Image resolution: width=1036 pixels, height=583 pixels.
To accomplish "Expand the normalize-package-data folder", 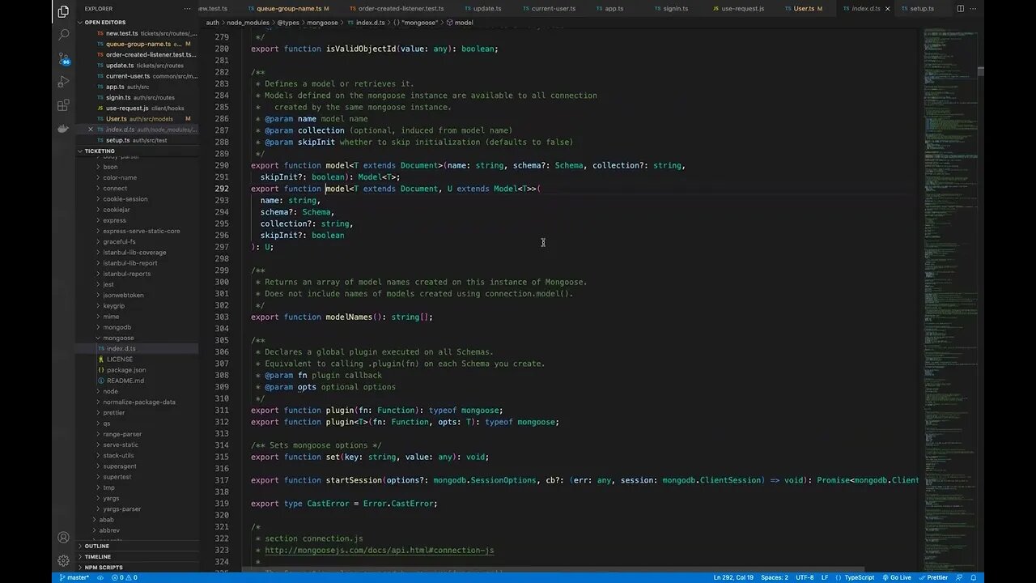I will click(138, 402).
